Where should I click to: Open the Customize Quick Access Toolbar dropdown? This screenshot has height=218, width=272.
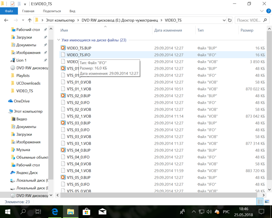[25, 4]
